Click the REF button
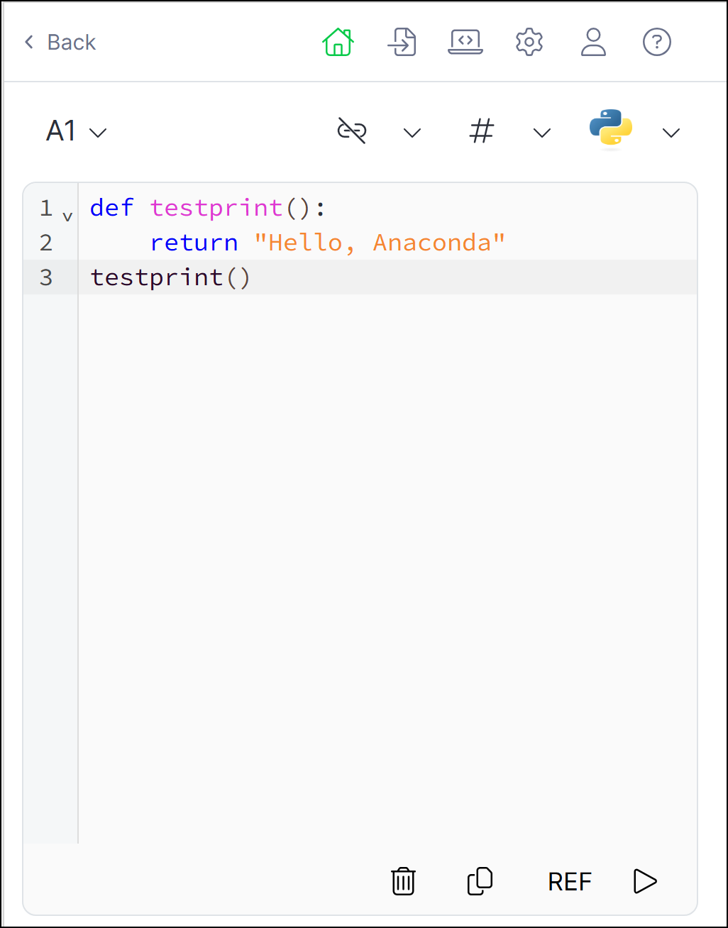 coord(570,881)
